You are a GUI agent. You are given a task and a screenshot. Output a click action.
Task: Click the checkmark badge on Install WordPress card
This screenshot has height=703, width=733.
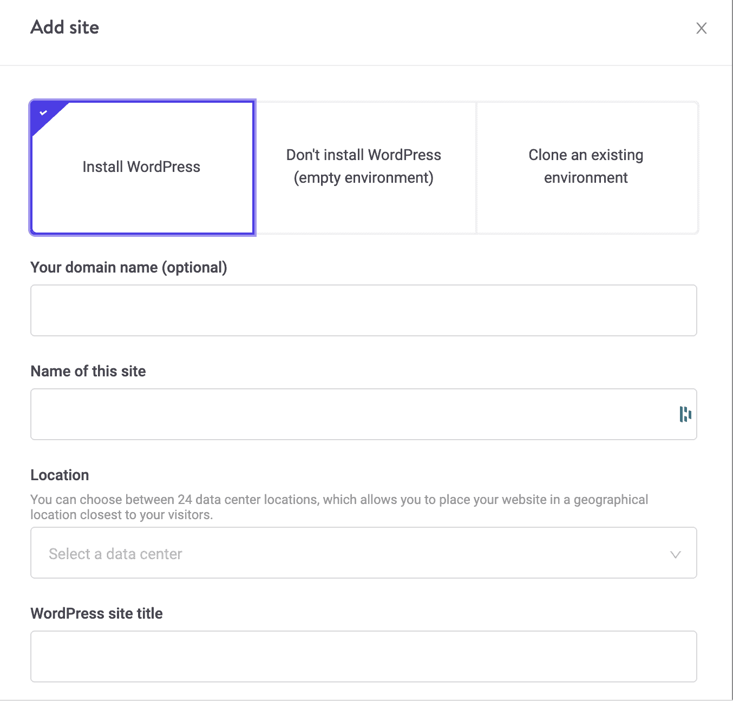pos(43,112)
